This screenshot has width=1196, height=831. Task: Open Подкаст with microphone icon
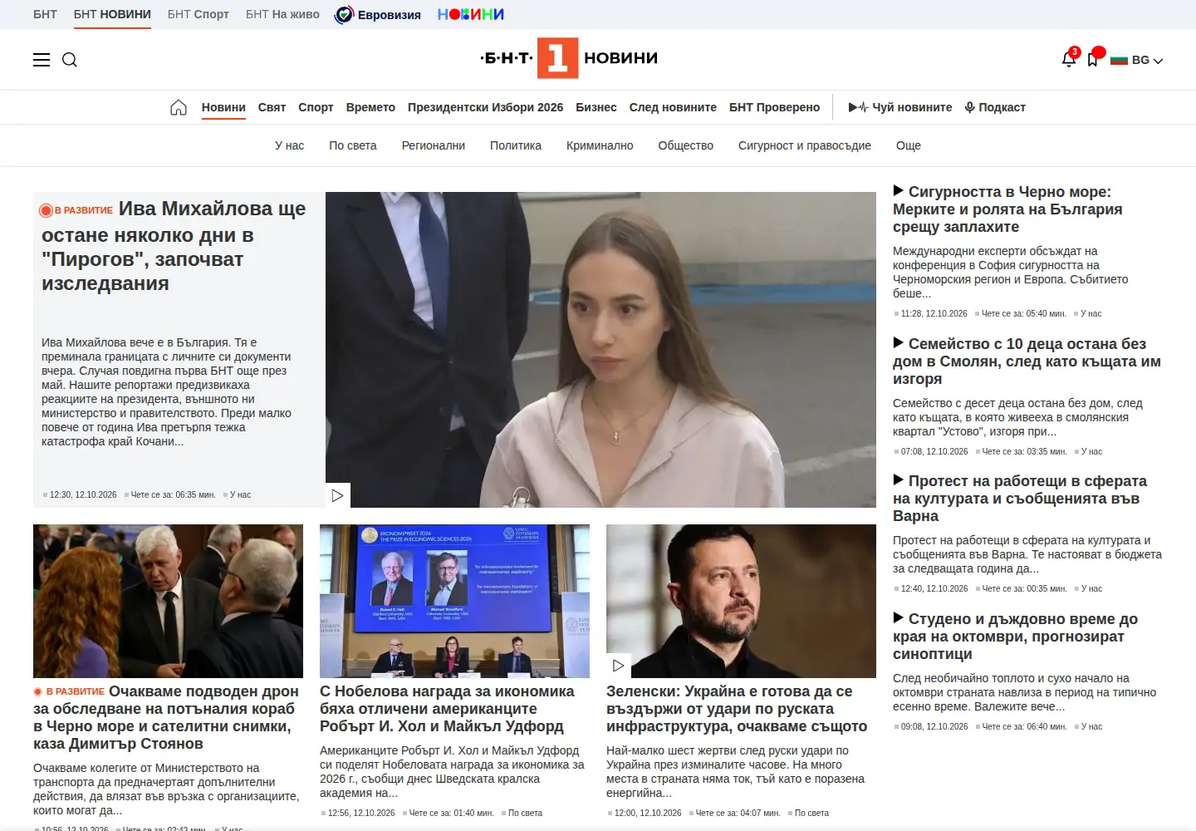click(995, 107)
